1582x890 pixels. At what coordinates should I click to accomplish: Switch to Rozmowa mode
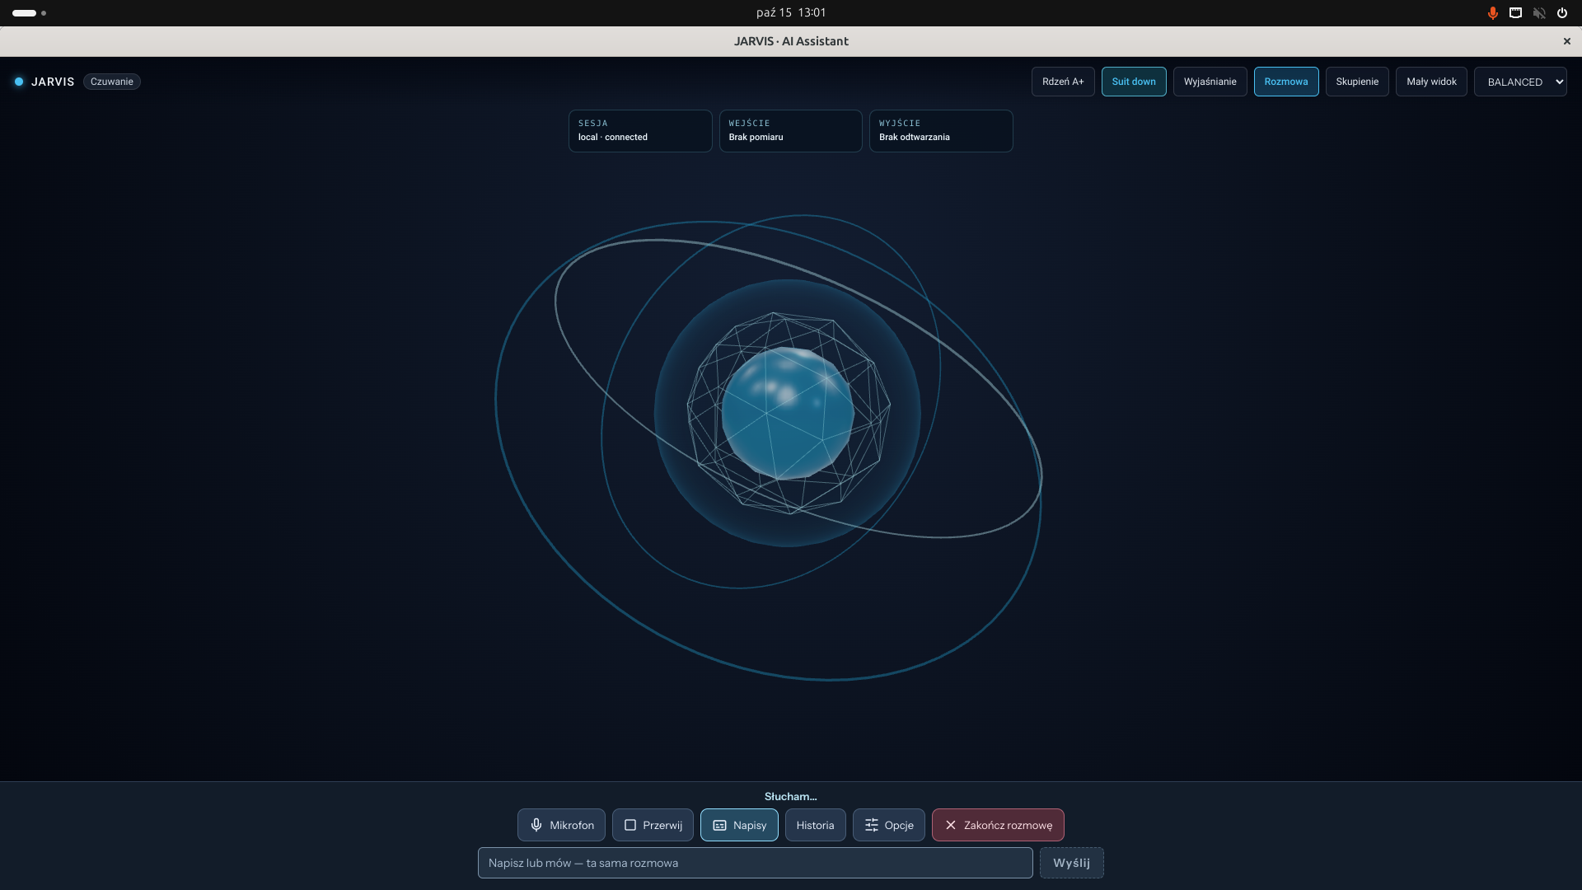1286,82
